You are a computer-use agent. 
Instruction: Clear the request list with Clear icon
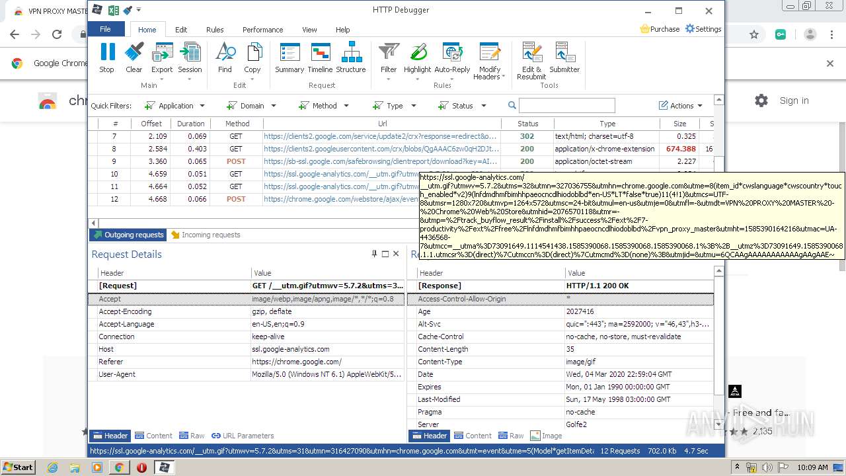pyautogui.click(x=134, y=58)
